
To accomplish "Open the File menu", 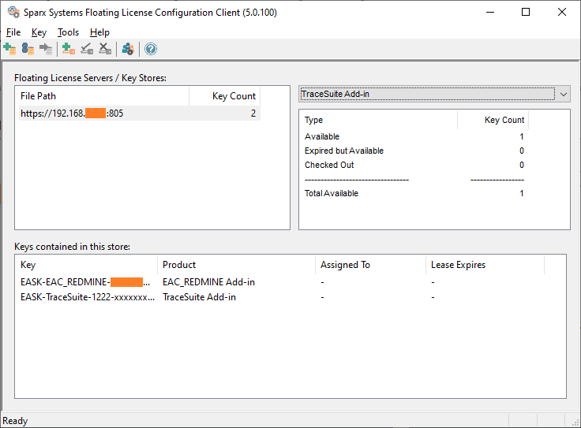I will click(x=13, y=32).
